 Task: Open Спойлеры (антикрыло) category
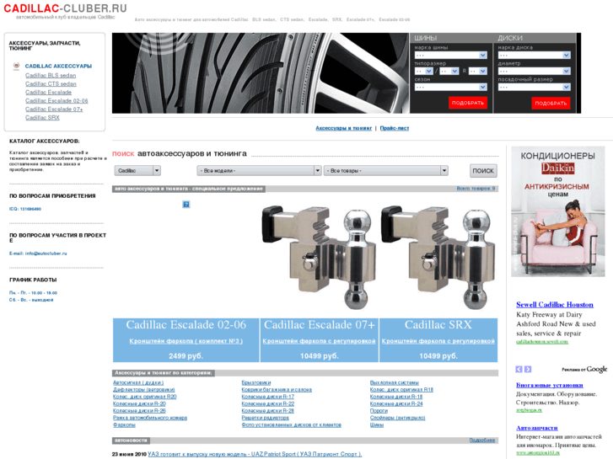tap(398, 418)
